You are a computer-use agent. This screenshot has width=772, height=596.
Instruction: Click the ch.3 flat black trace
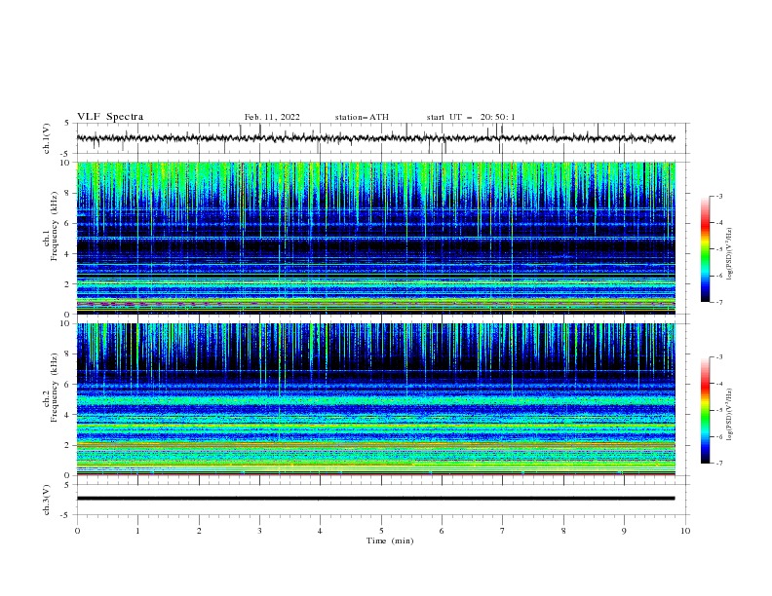pyautogui.click(x=375, y=499)
